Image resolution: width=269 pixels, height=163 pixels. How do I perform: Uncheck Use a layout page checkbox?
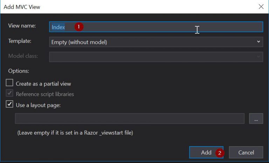(10, 104)
